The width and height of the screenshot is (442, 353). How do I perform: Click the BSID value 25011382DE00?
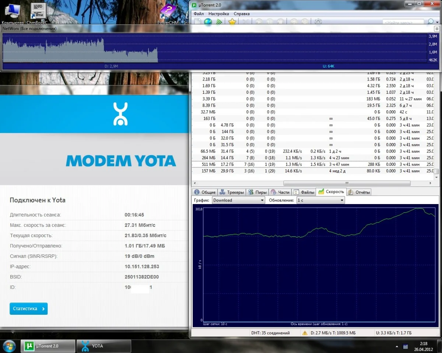tap(142, 277)
